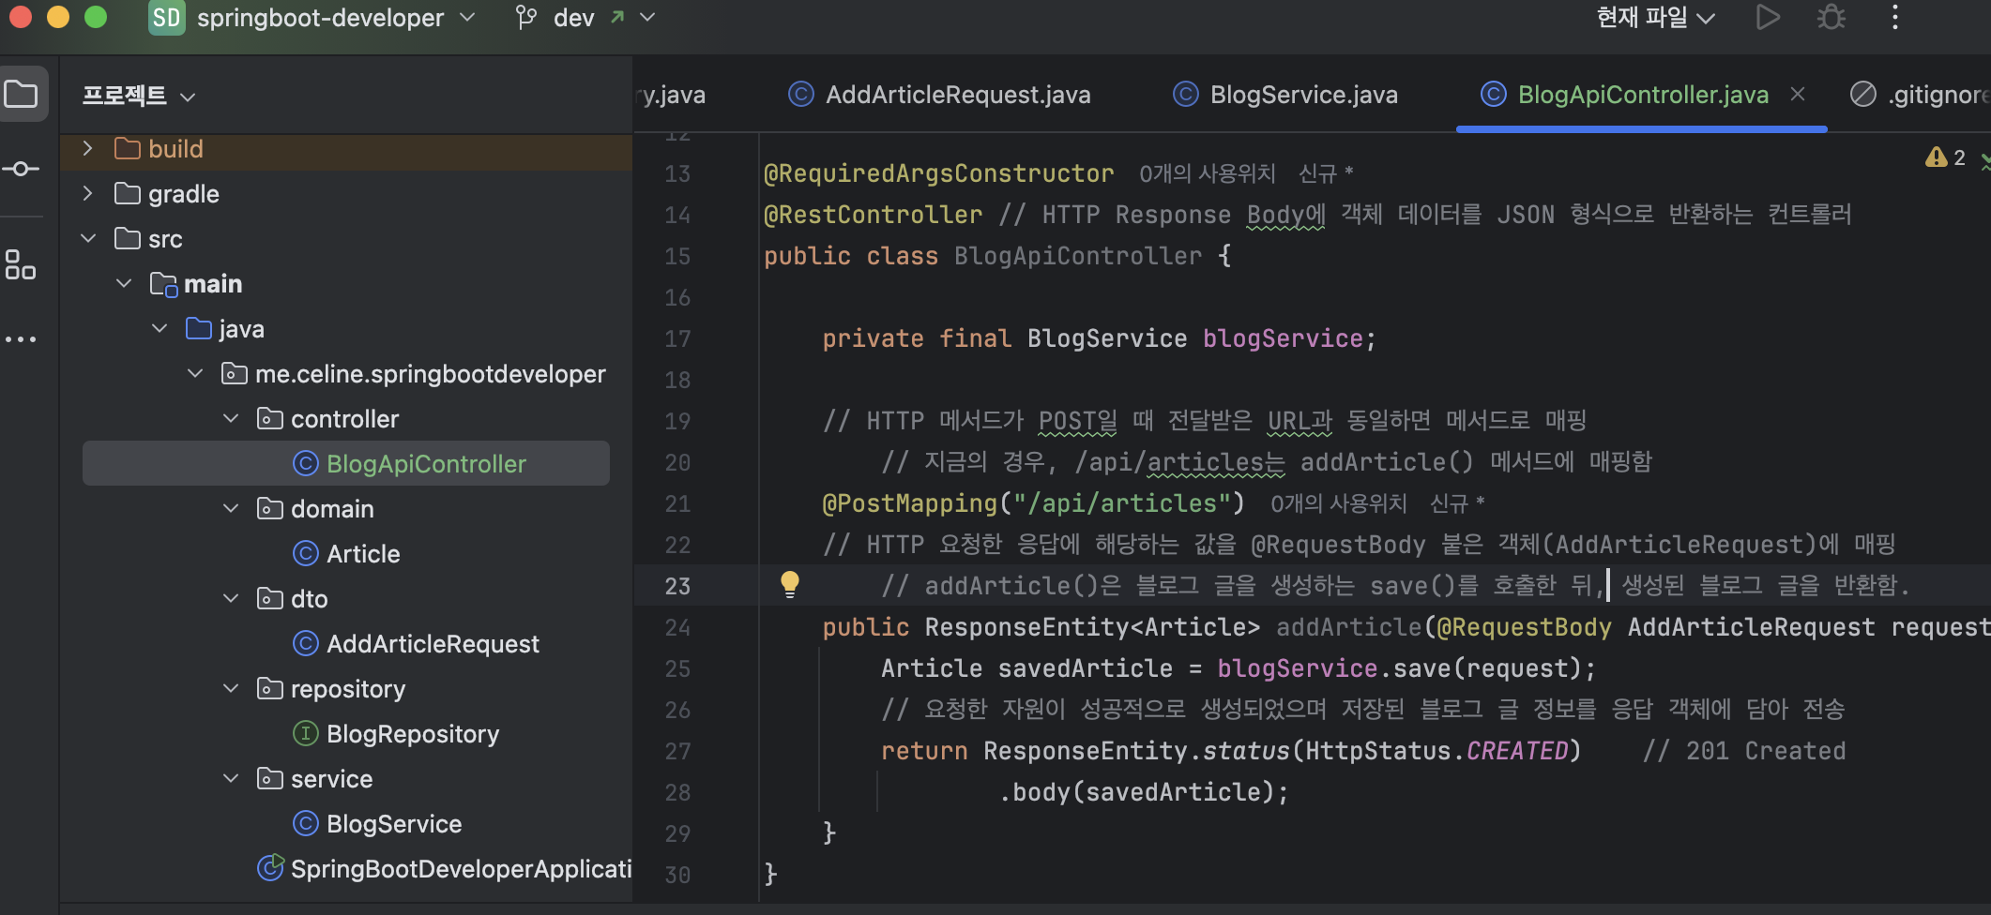Image resolution: width=1991 pixels, height=915 pixels.
Task: Click line number 24 in gutter
Action: 677,627
